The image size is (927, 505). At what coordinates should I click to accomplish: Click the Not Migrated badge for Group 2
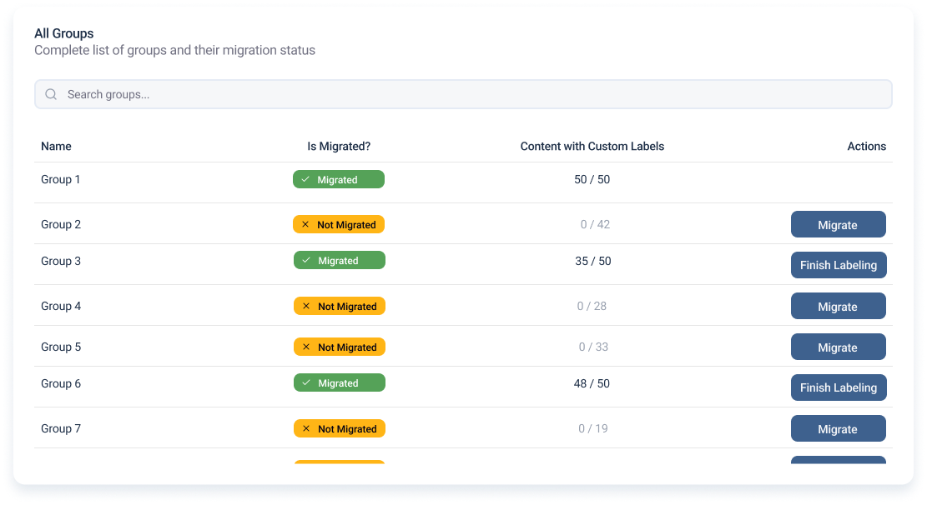tap(338, 224)
